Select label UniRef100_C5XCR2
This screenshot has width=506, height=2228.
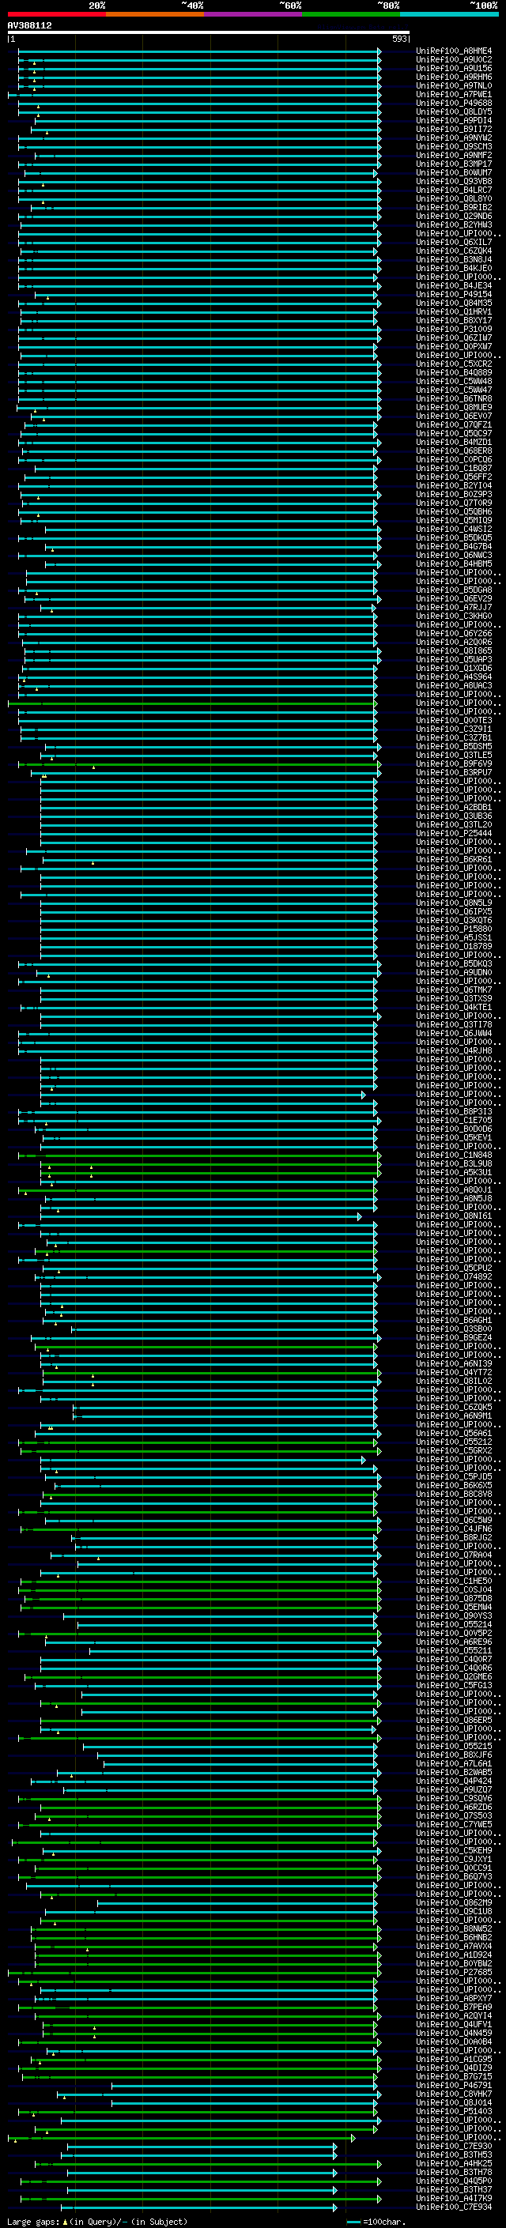pos(454,364)
